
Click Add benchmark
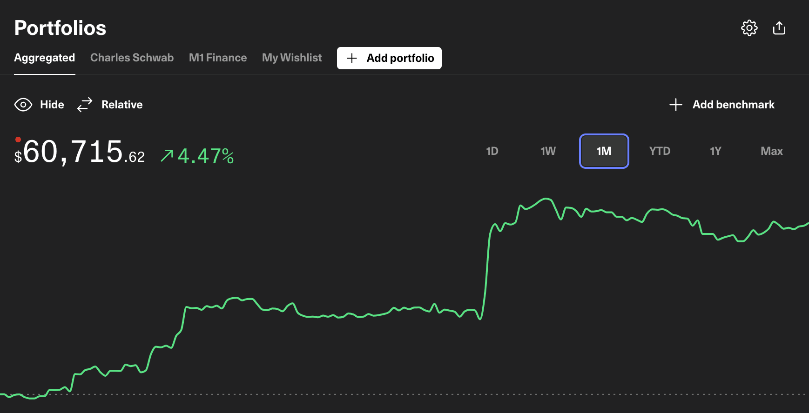point(733,105)
